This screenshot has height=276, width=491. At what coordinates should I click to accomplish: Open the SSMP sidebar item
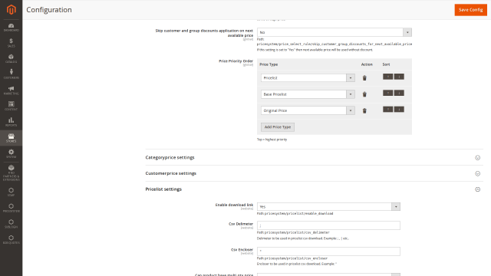[11, 192]
